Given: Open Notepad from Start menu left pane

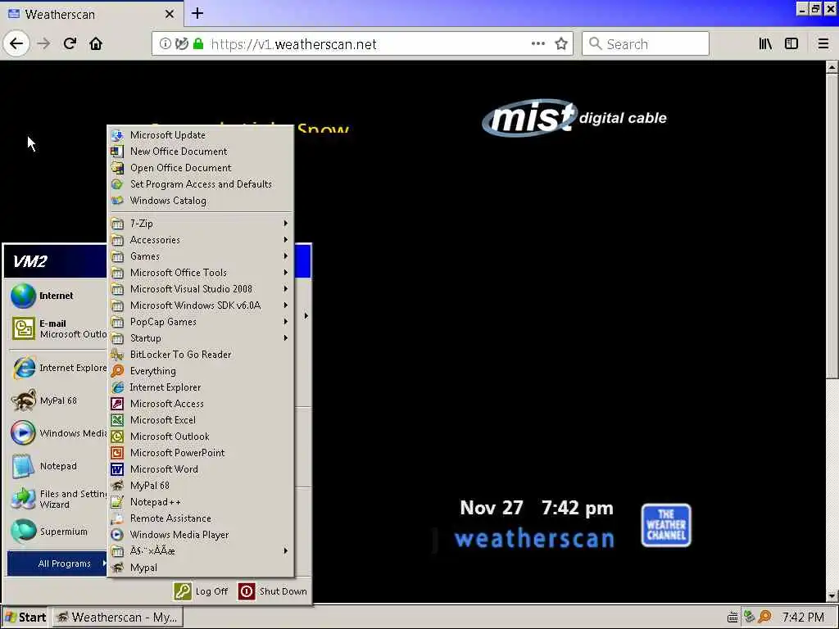Looking at the screenshot, I should [57, 466].
